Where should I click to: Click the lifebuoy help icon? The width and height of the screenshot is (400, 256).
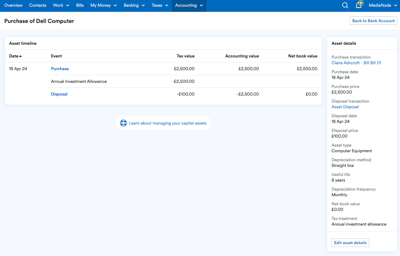click(123, 123)
